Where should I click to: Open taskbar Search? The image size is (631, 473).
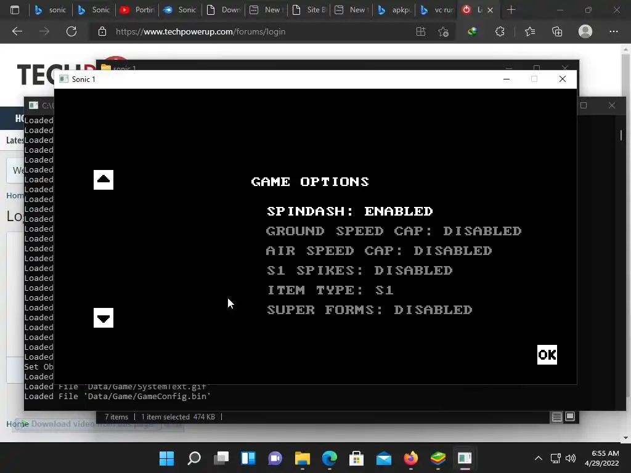[x=194, y=458]
